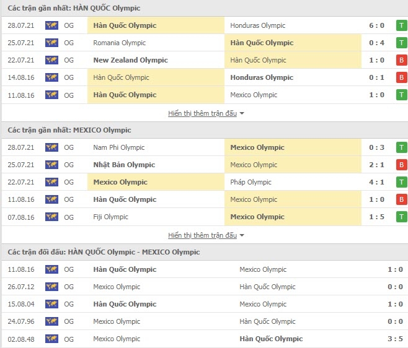Click the red B badge for New Zealand match
The width and height of the screenshot is (408, 348).
click(x=402, y=60)
